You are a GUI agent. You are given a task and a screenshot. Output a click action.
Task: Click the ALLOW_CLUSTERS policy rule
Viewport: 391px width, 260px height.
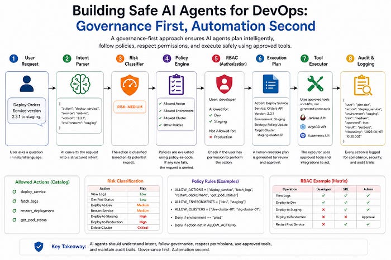point(217,209)
